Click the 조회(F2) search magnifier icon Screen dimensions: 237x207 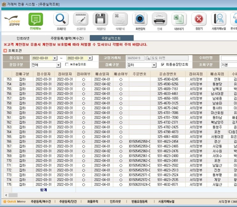click(61, 19)
